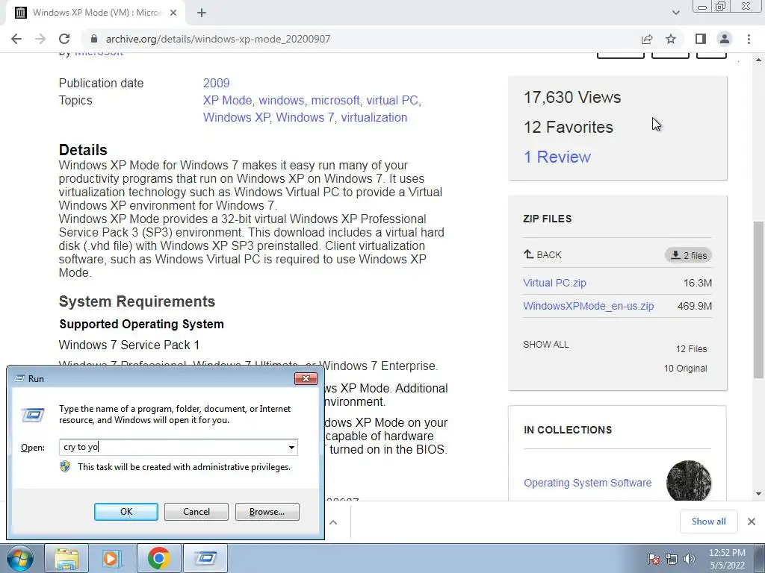This screenshot has width=765, height=573.
Task: Download WindowsXPMode_en-us.zip
Action: tap(589, 306)
